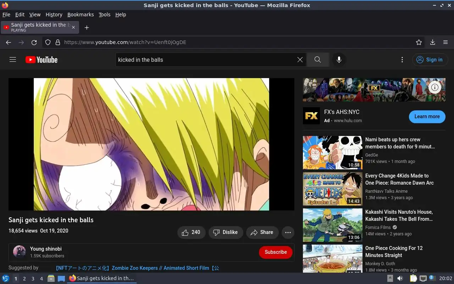Open 'One Piece Cooking For 12 Minutes' title
This screenshot has width=454, height=284.
(x=394, y=252)
